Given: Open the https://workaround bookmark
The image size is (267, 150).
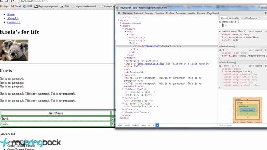Looking at the screenshot, I should click(85, 7).
